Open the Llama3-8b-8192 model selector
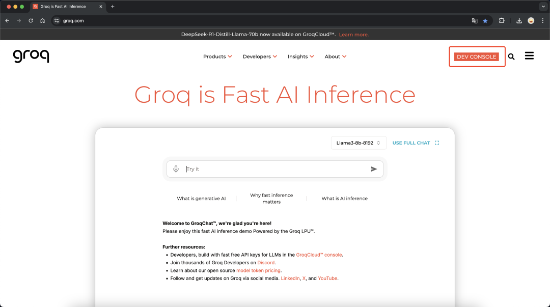 [x=359, y=143]
